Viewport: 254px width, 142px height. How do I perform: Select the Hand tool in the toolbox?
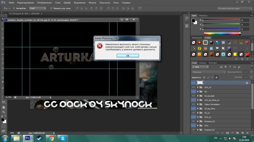(3, 107)
